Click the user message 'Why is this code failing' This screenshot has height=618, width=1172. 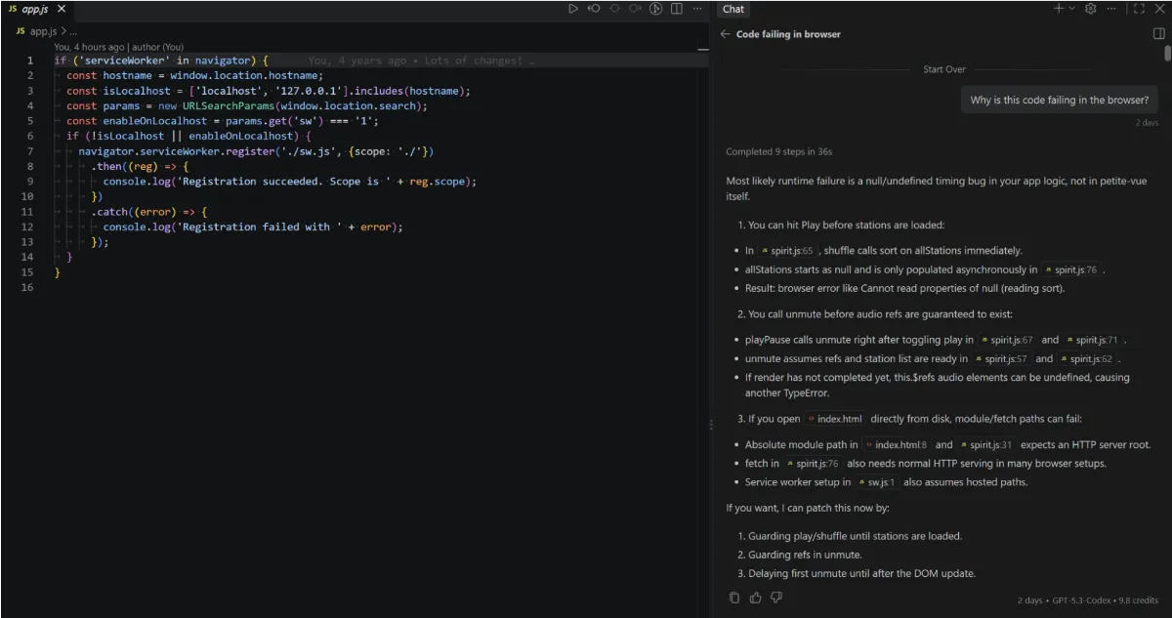1059,100
